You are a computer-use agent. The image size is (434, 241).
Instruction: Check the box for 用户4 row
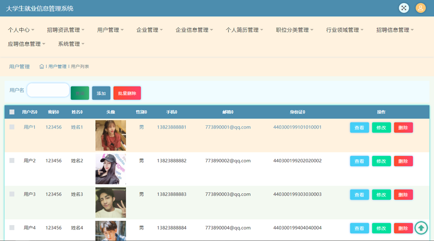tap(12, 227)
